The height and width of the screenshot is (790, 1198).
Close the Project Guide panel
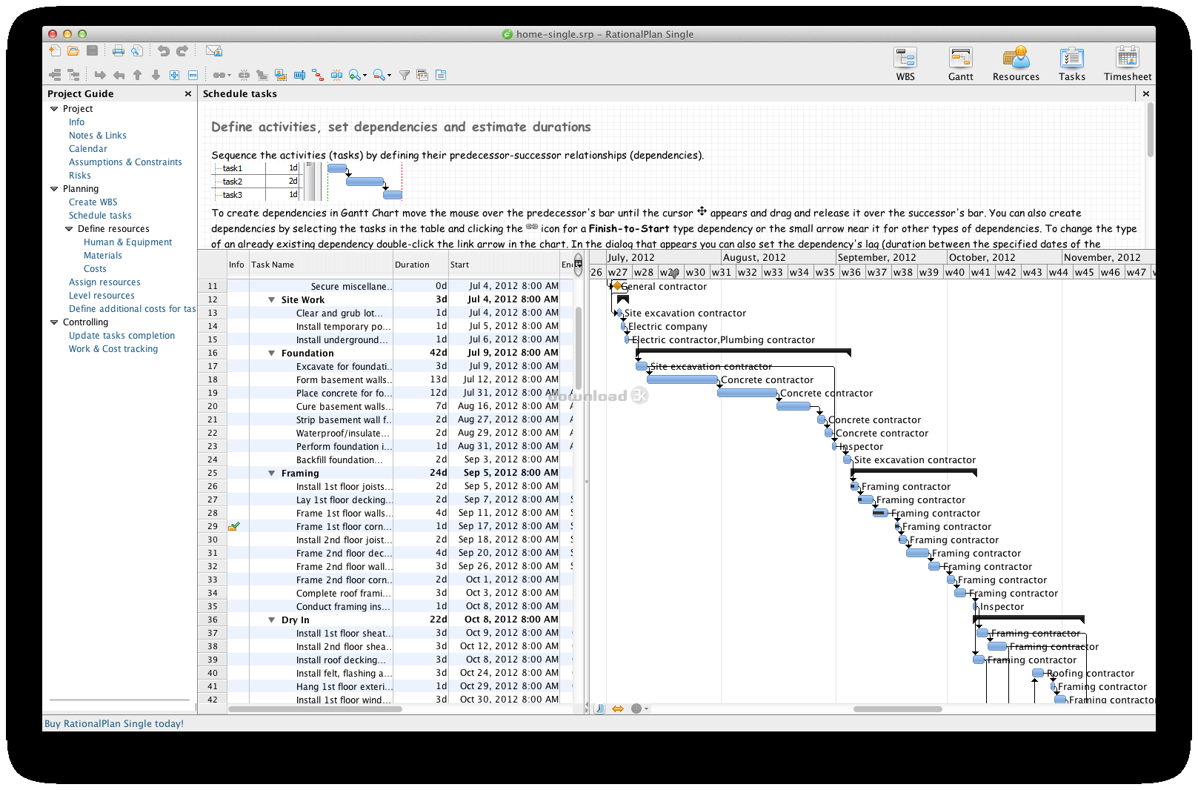point(188,94)
